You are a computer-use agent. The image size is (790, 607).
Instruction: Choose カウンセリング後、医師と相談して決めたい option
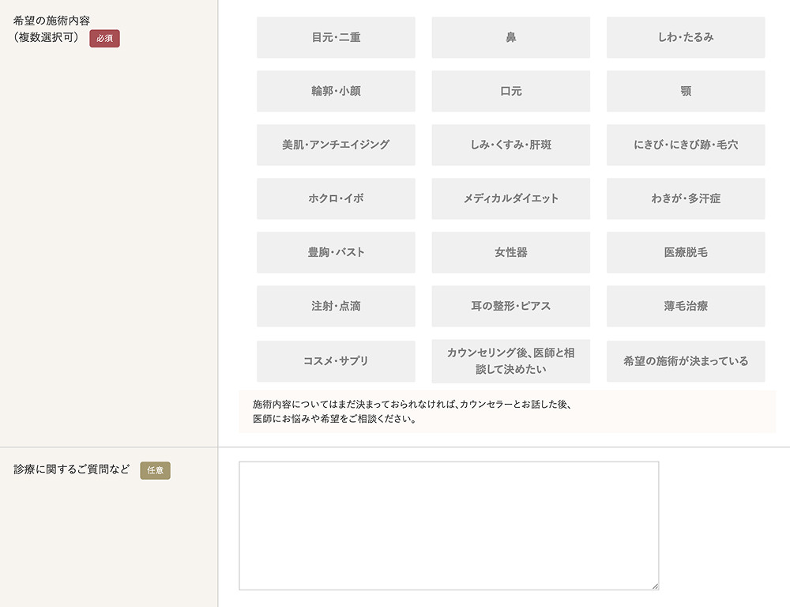coord(511,361)
